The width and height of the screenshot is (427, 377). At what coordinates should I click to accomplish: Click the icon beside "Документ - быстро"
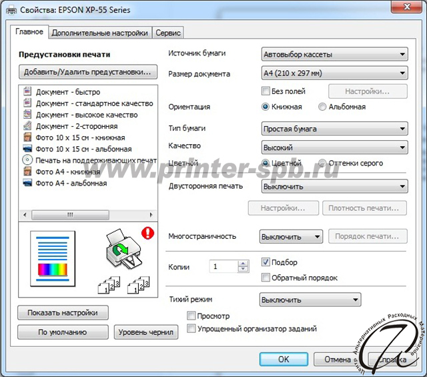[x=27, y=91]
